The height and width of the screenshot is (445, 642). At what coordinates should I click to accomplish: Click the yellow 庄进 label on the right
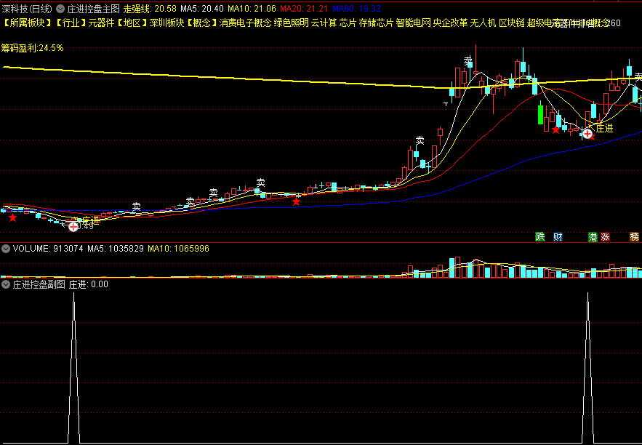pyautogui.click(x=604, y=129)
